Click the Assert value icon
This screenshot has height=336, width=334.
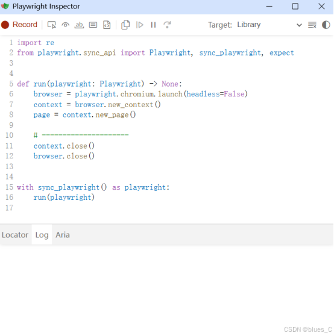pos(93,25)
